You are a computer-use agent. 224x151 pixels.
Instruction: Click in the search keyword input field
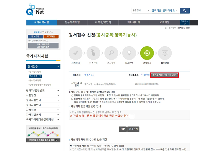pyautogui.click(x=163, y=11)
